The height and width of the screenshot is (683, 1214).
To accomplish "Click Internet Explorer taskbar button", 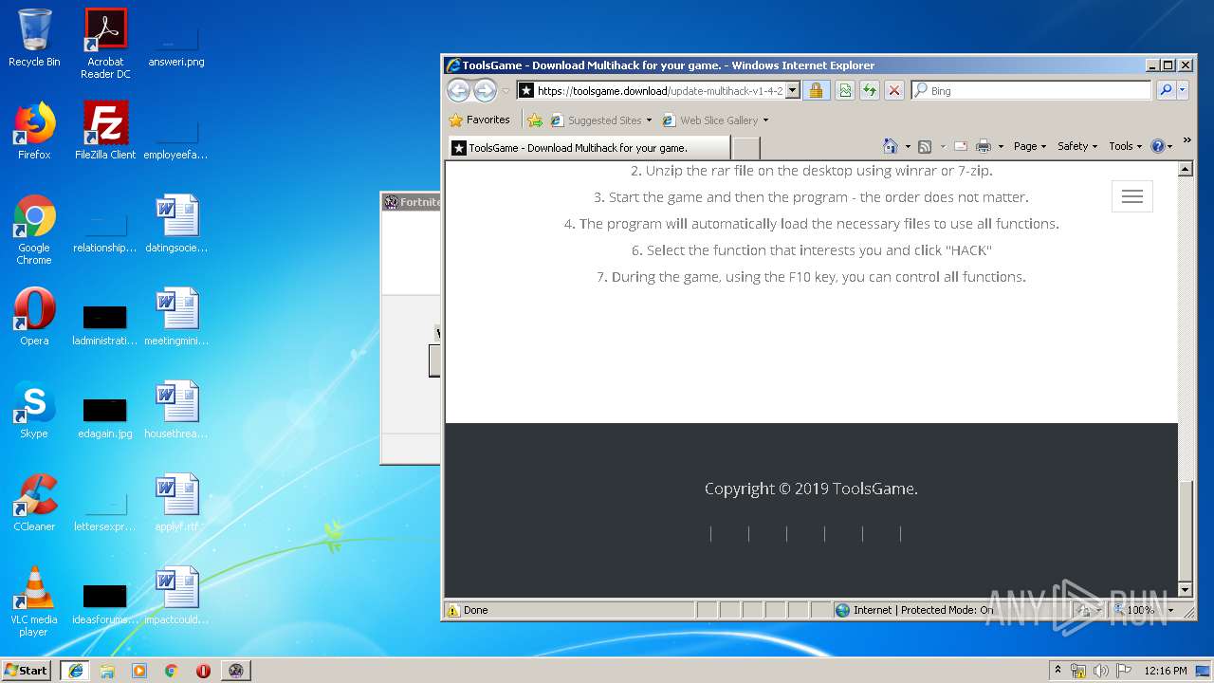I will click(75, 670).
